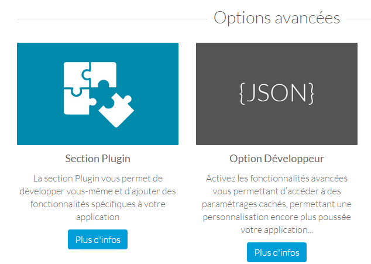Click the Section Plugin description paragraph
Image resolution: width=371 pixels, height=264 pixels.
coord(98,198)
